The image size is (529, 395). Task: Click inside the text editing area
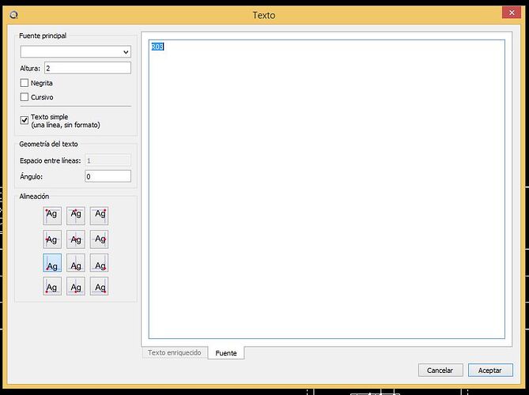click(326, 190)
